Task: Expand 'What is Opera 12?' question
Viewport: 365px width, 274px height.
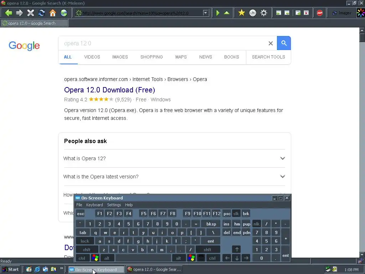Action: [174, 158]
